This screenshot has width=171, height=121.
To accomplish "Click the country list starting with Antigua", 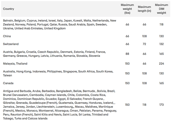I will pyautogui.click(x=59, y=105).
